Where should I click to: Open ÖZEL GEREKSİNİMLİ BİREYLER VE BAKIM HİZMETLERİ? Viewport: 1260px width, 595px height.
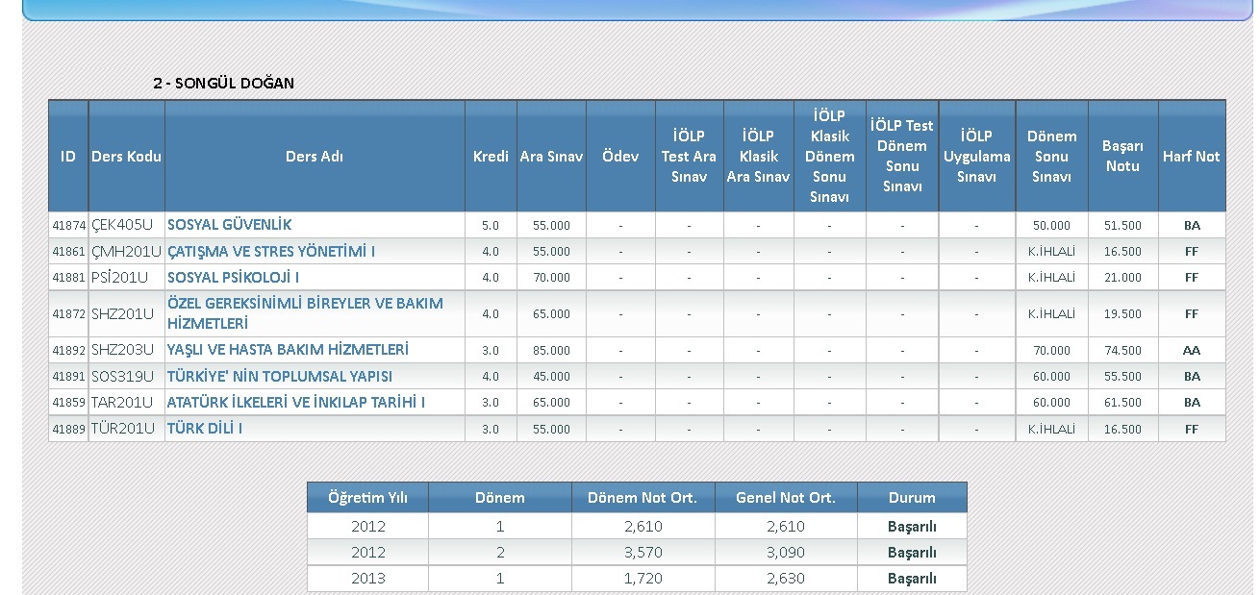click(x=305, y=313)
